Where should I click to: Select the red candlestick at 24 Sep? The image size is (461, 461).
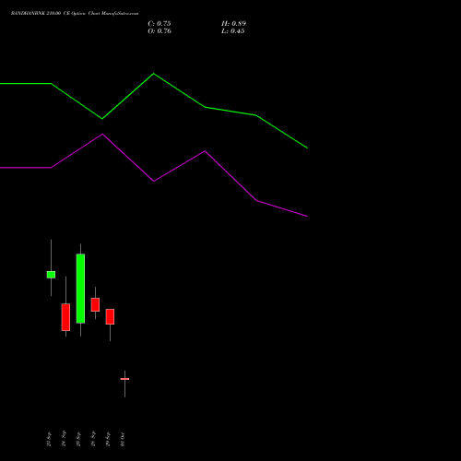(65, 317)
